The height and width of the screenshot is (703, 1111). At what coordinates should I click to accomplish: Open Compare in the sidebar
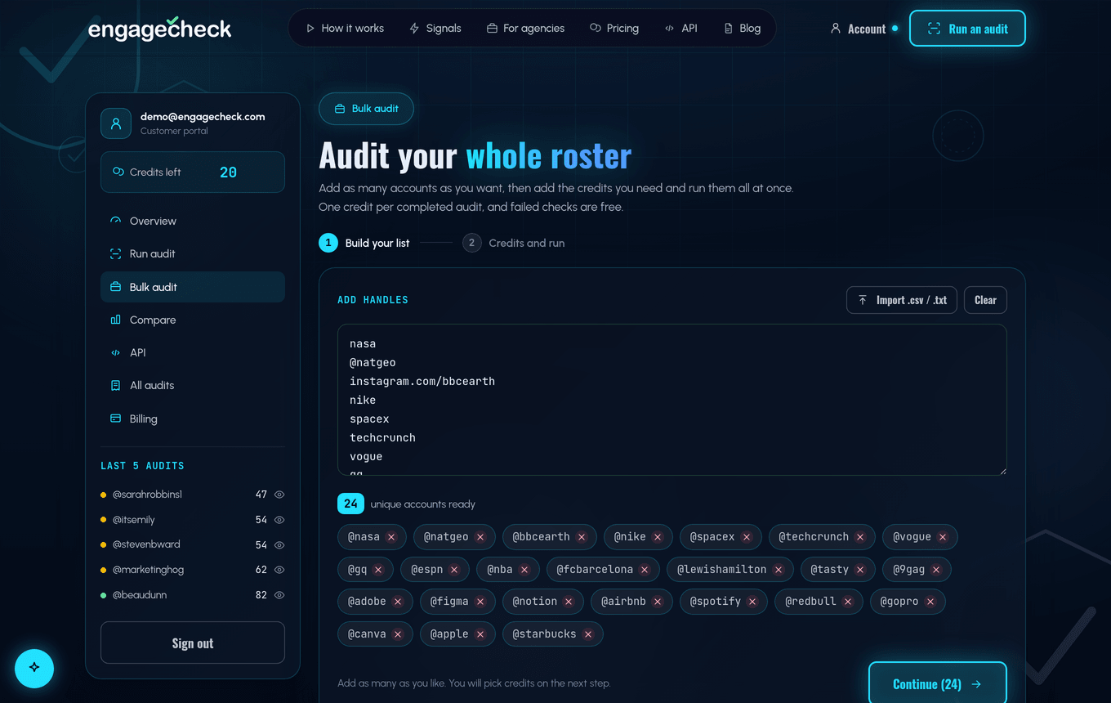(193, 320)
